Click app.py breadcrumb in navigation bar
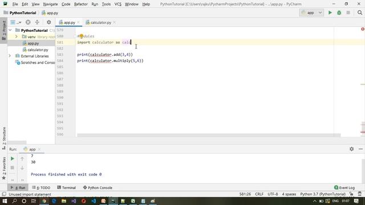 click(x=50, y=13)
